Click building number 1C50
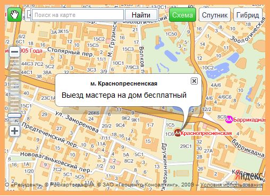Screen dimensions: 270x196 coord(171,34)
